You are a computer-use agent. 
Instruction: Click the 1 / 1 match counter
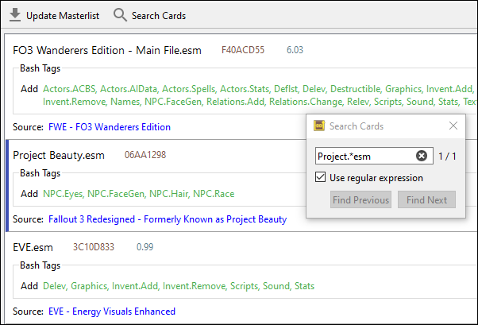(x=447, y=157)
